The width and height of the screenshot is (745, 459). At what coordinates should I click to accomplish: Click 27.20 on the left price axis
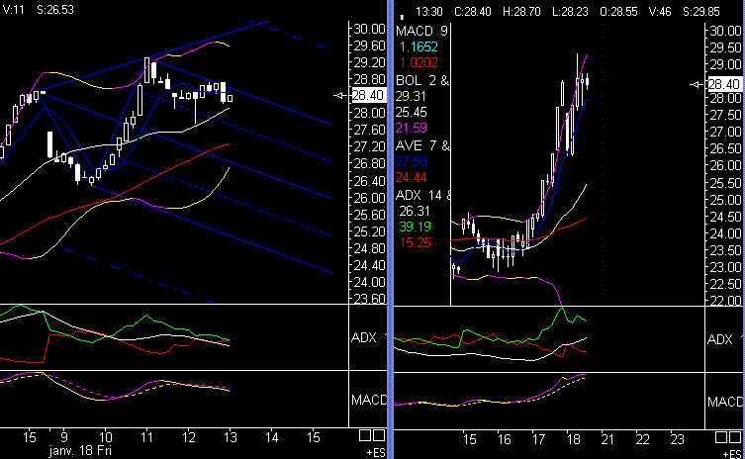(x=370, y=146)
